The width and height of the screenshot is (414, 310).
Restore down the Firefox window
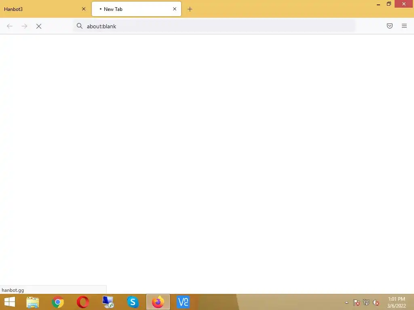389,4
